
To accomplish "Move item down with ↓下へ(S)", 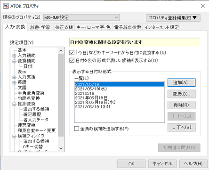I will [181, 127].
